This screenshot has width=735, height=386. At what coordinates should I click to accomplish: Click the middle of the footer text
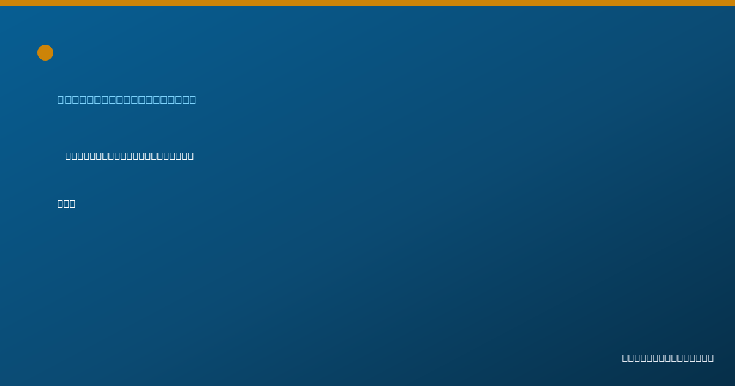pos(668,358)
